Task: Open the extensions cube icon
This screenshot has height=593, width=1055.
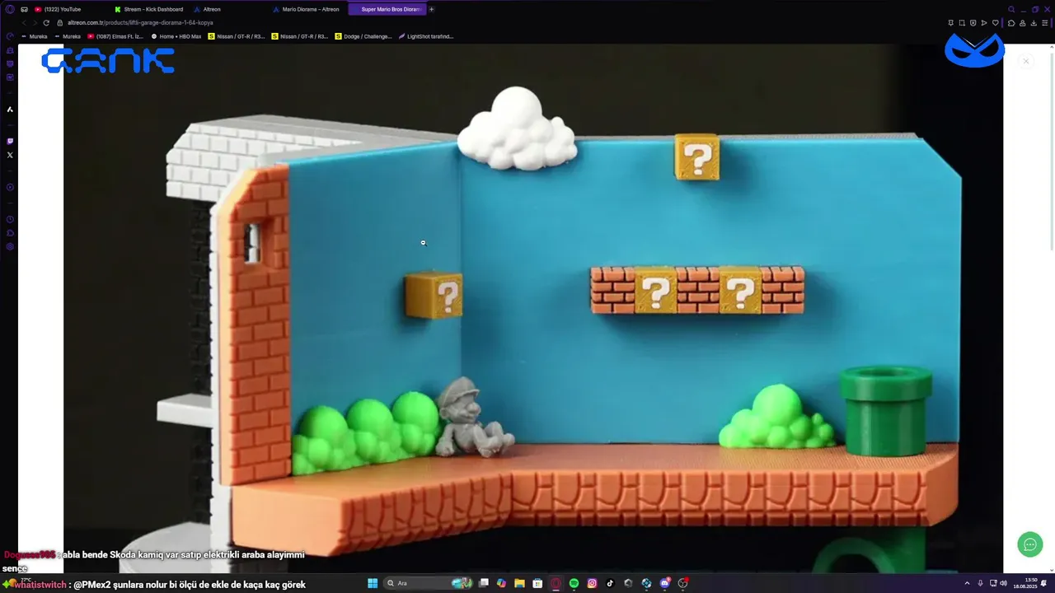Action: (x=1012, y=22)
